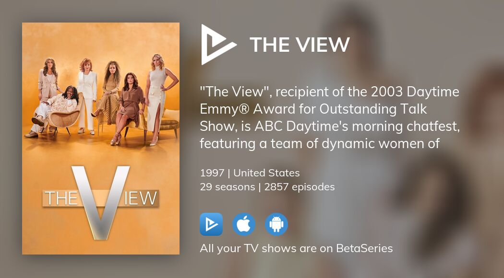
Task: Click the large silver V logo on poster
Action: click(101, 202)
